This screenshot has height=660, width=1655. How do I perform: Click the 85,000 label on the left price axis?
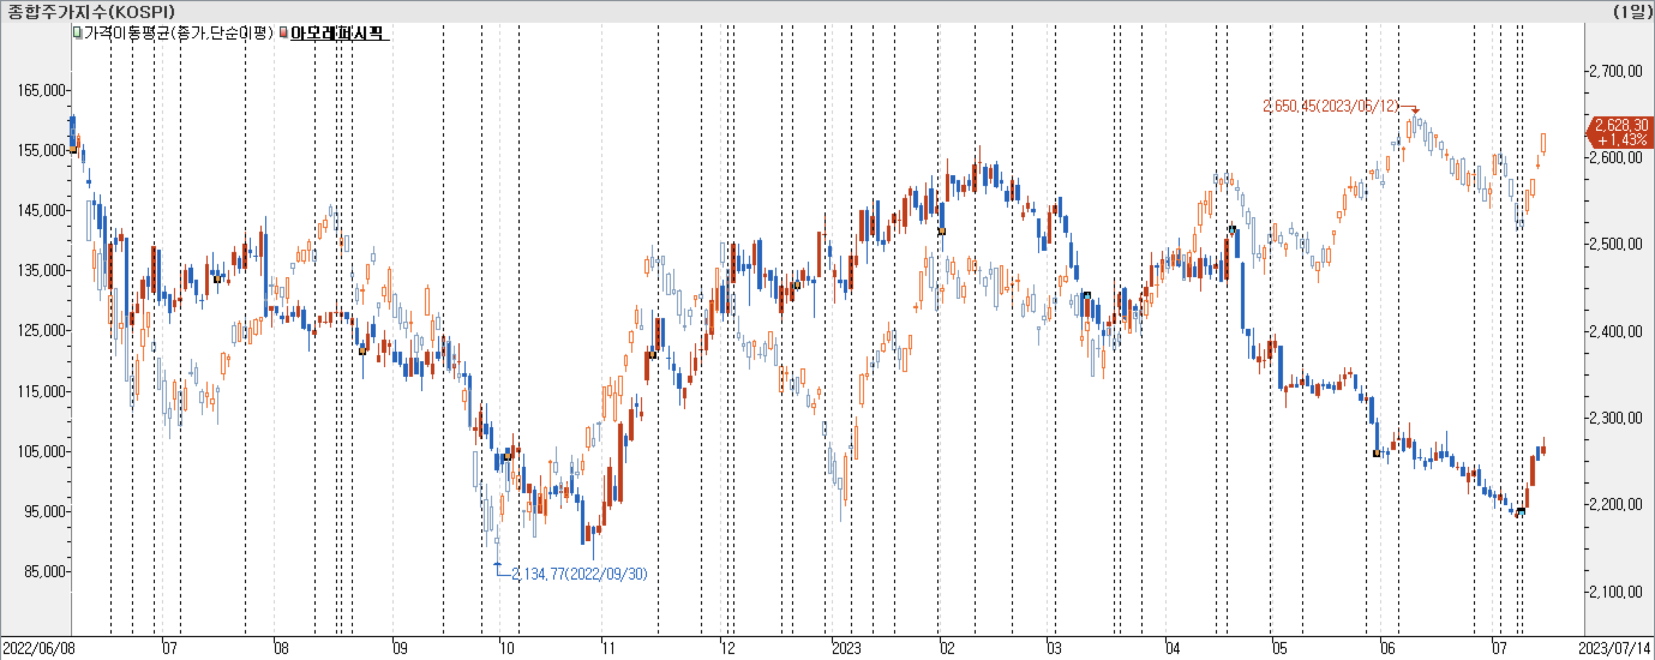point(44,571)
